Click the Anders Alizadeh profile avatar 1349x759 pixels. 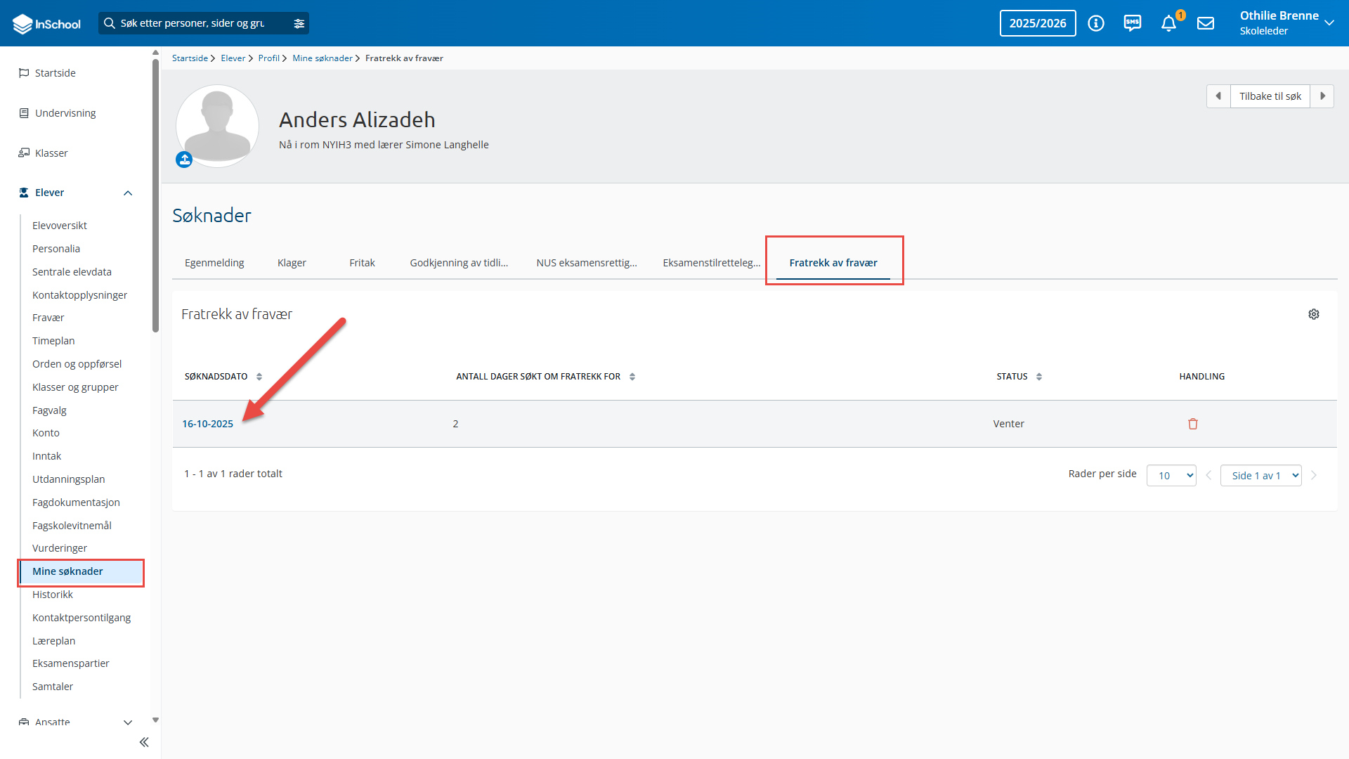point(217,126)
